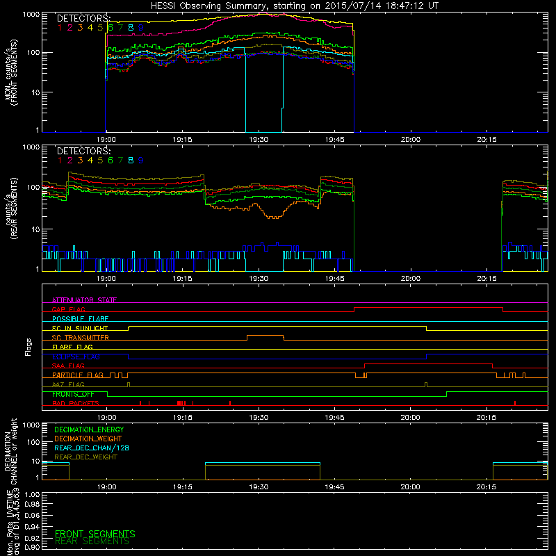
Task: Click the 'FRONT SEGMENTS' livetime legend label
Action: click(95, 534)
